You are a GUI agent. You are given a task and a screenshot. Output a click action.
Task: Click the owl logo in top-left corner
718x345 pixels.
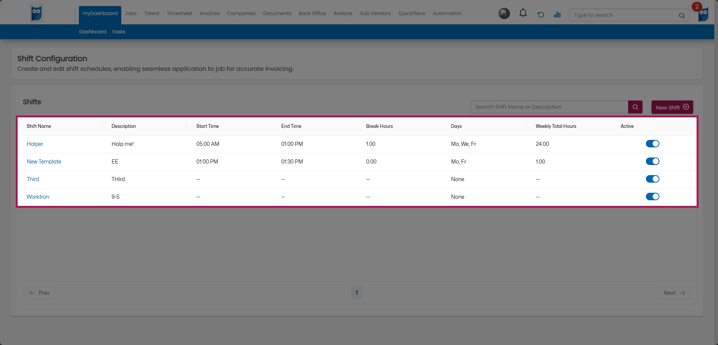(x=36, y=13)
